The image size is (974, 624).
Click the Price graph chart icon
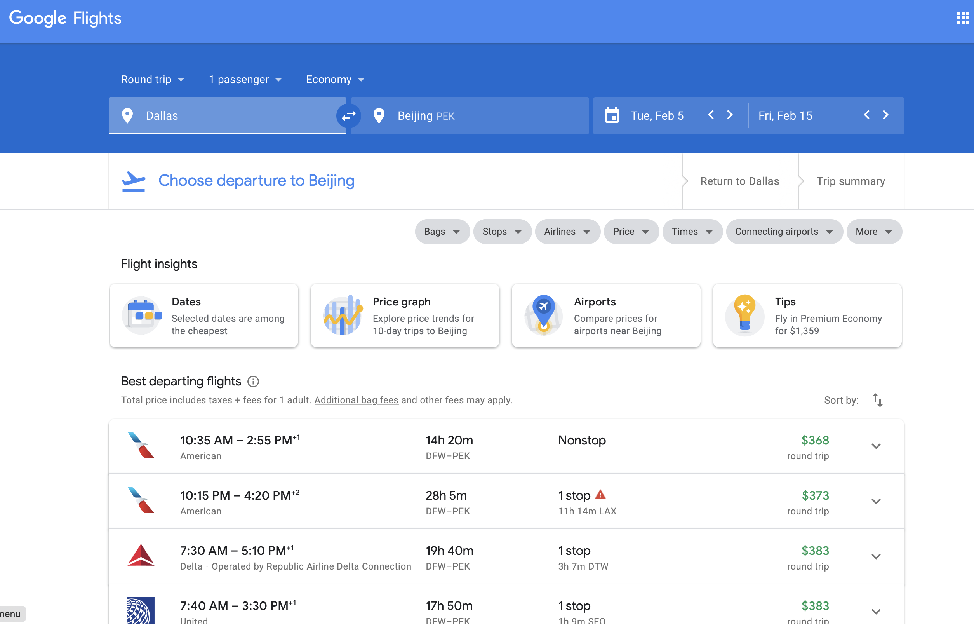click(343, 315)
